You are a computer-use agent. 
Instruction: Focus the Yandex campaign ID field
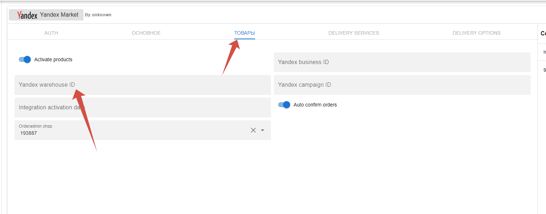(x=402, y=85)
